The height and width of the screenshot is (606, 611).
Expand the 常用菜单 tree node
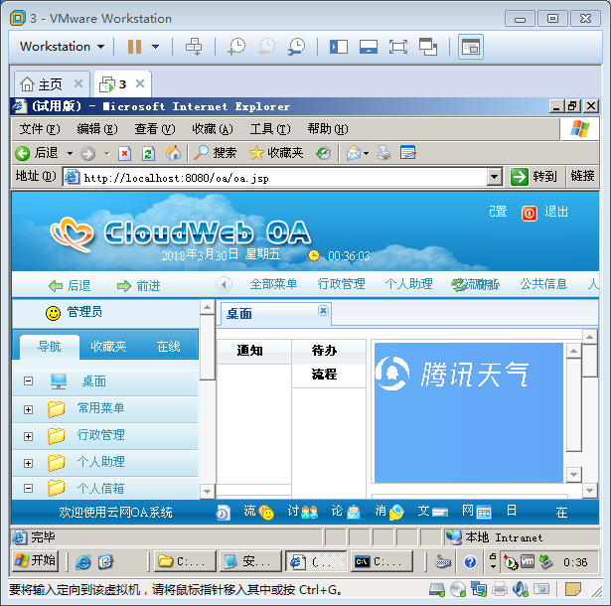[x=28, y=409]
